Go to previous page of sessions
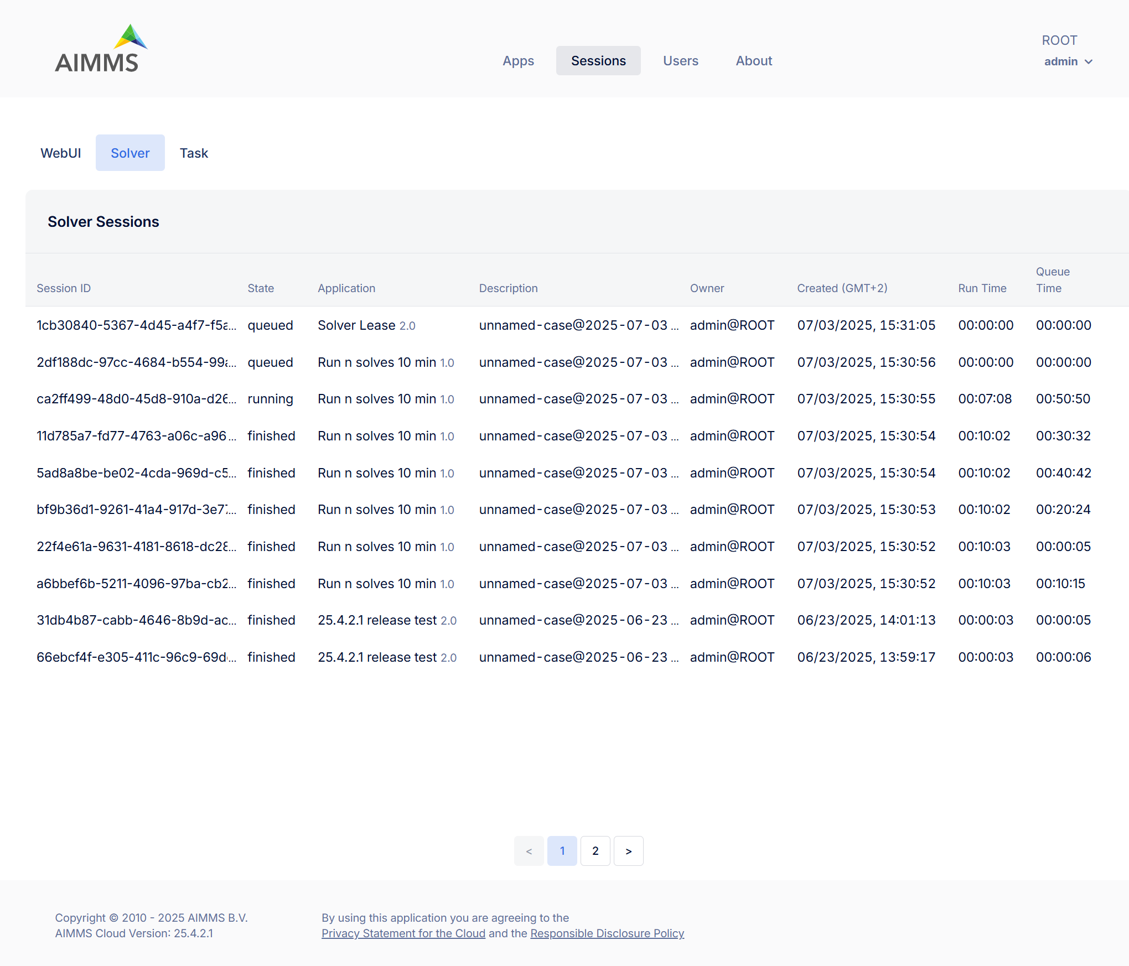Viewport: 1129px width, 966px height. (529, 851)
